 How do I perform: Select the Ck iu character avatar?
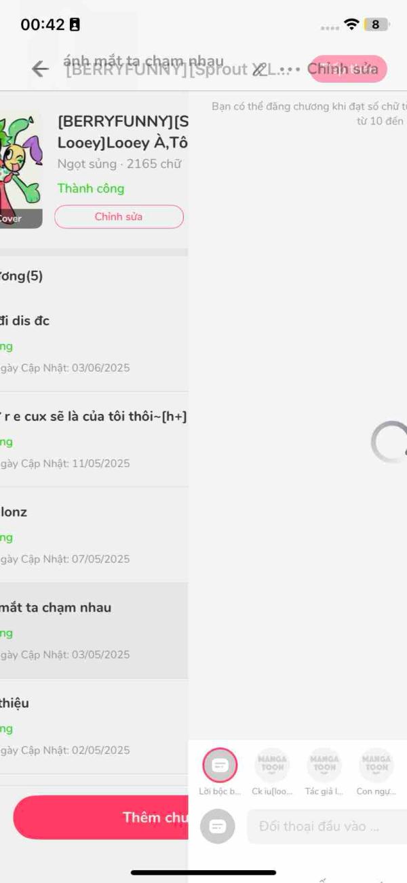pos(272,765)
